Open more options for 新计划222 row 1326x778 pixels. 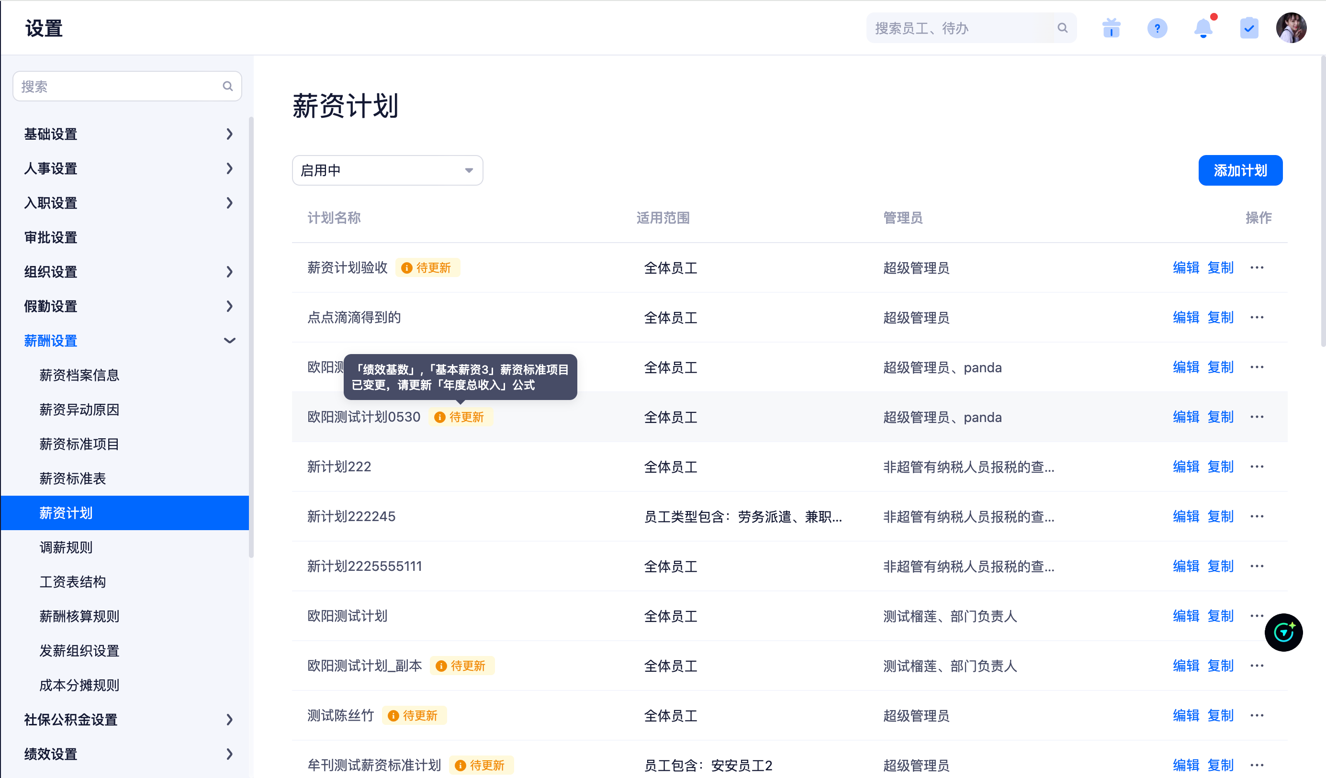[x=1257, y=467]
